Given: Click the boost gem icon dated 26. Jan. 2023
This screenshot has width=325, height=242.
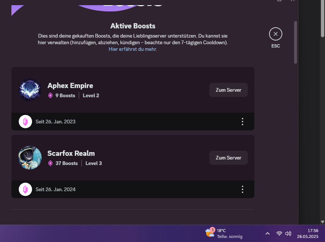Looking at the screenshot, I should point(25,121).
